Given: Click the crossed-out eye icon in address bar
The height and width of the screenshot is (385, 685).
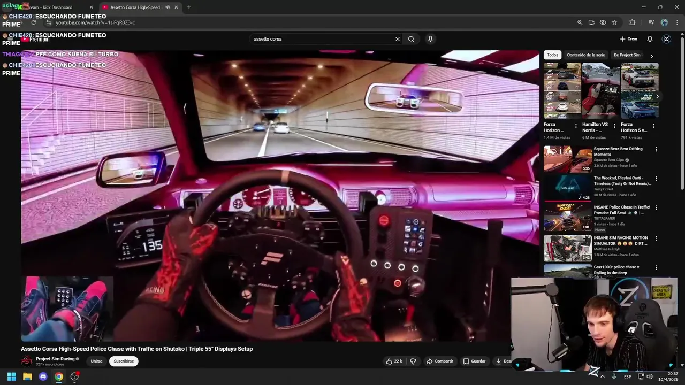Looking at the screenshot, I should click(603, 22).
